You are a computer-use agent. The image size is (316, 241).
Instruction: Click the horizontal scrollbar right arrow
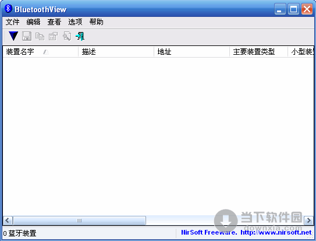tap(308, 220)
